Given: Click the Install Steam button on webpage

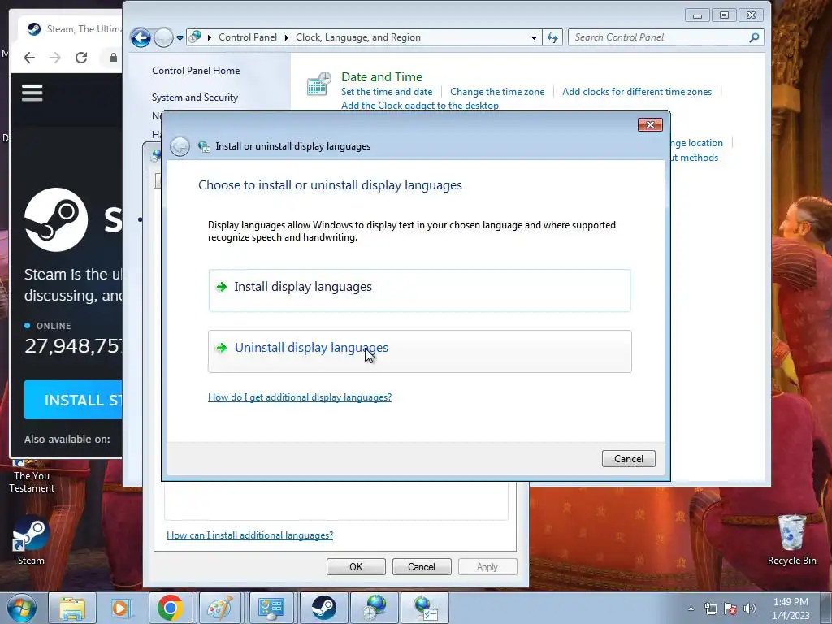Looking at the screenshot, I should click(73, 400).
